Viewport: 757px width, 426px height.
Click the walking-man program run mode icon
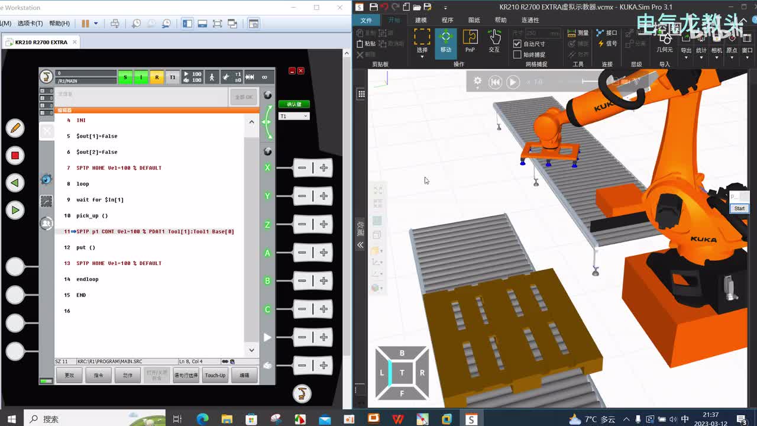[212, 77]
